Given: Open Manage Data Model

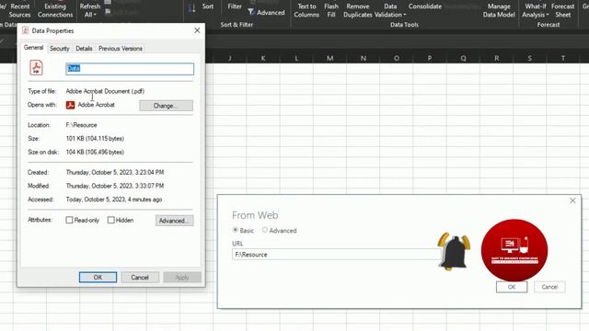Looking at the screenshot, I should [499, 10].
